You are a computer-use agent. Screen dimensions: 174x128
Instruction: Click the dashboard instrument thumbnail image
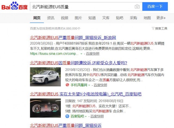coord(45,108)
